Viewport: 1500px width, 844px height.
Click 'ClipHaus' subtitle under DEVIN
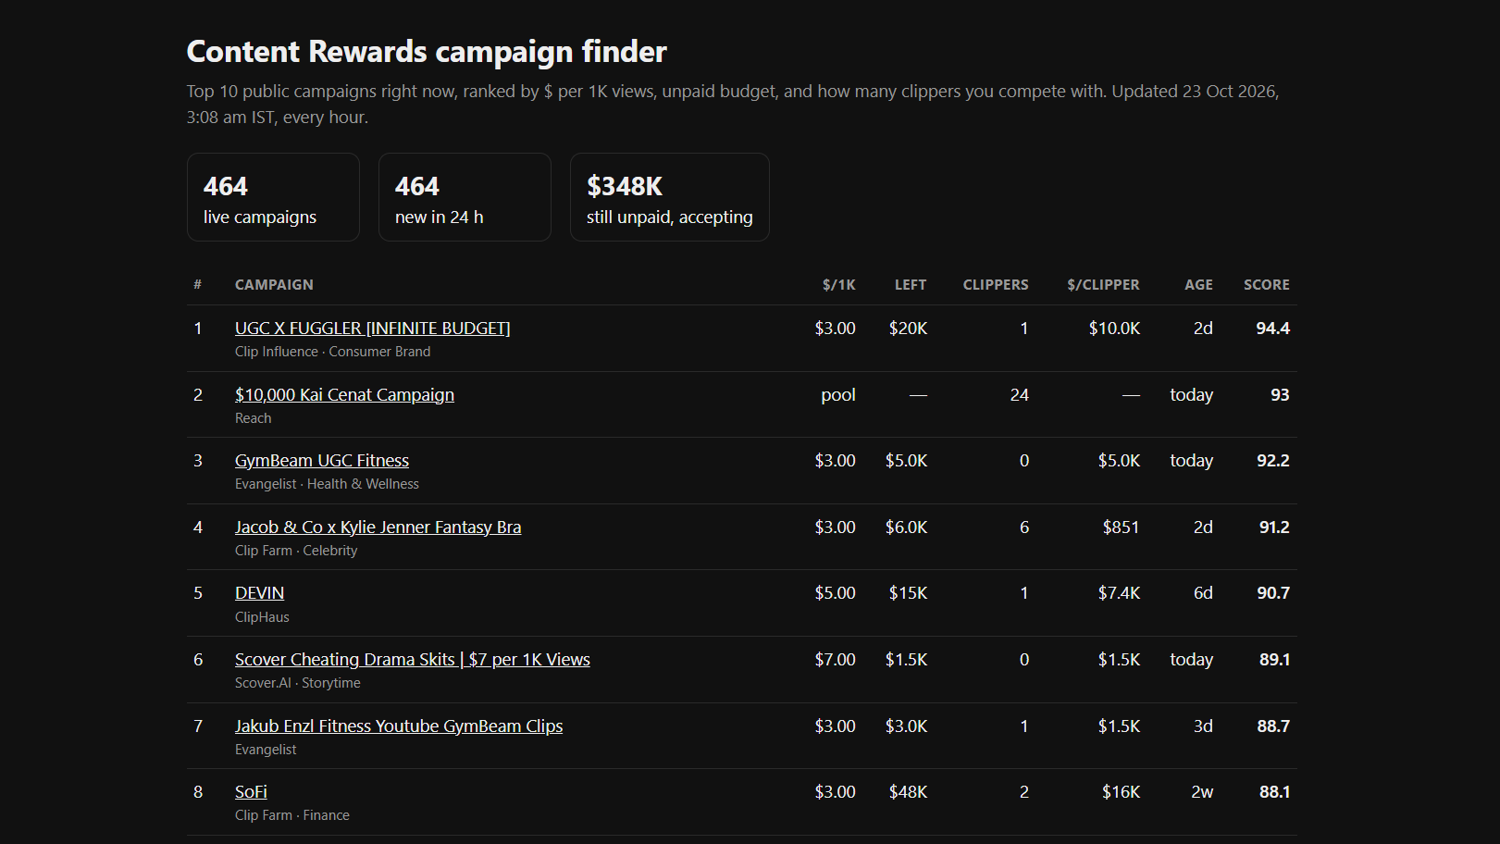(x=262, y=617)
